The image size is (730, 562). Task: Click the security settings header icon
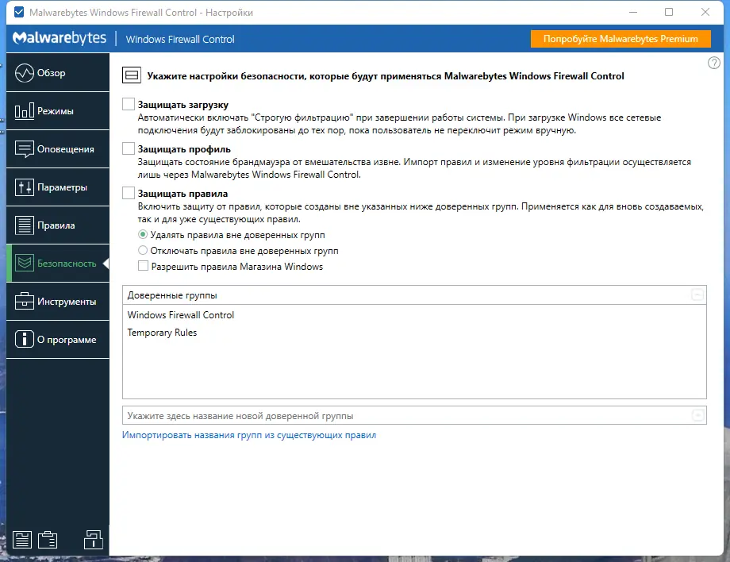point(132,75)
